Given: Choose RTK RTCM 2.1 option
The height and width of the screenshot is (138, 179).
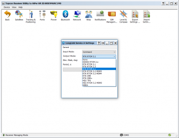Looking at the screenshot, I should point(99,64).
